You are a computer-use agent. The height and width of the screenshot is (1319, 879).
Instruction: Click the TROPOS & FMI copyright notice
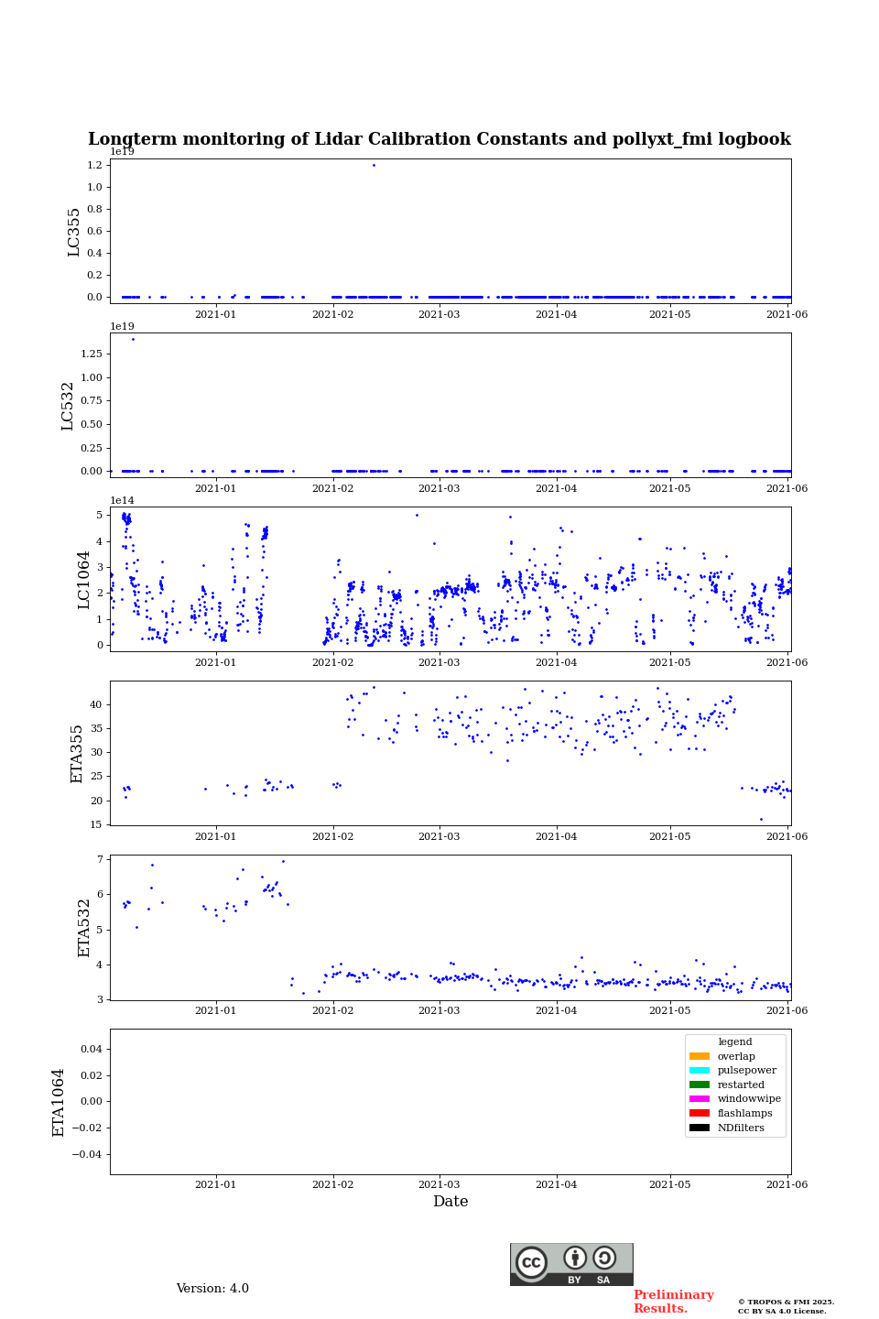pos(786,1306)
